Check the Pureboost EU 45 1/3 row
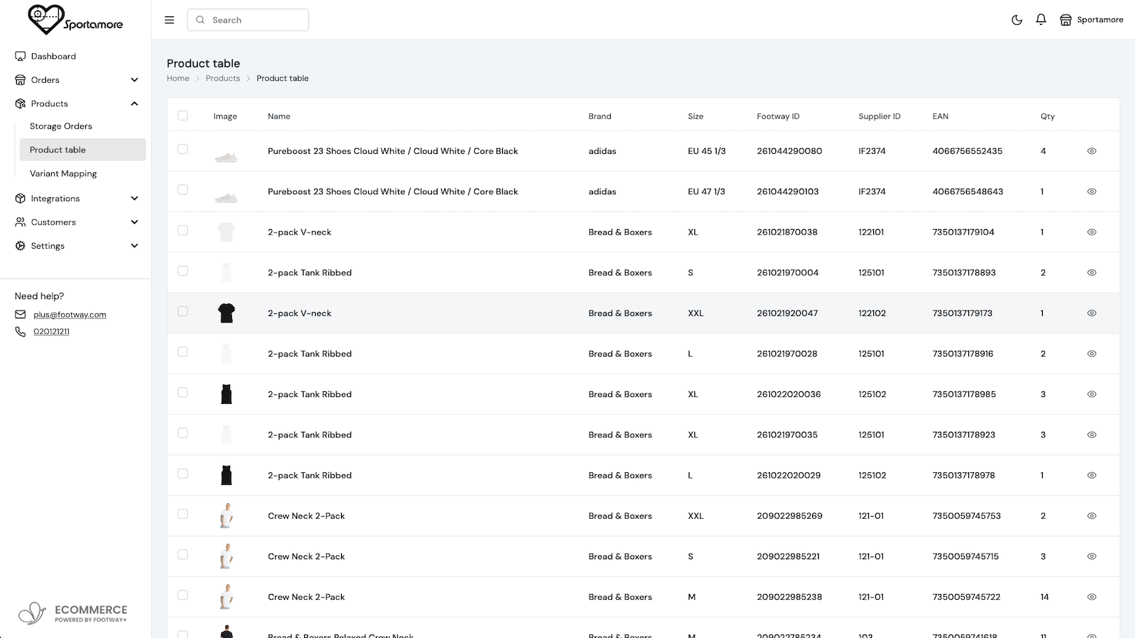 (x=183, y=150)
